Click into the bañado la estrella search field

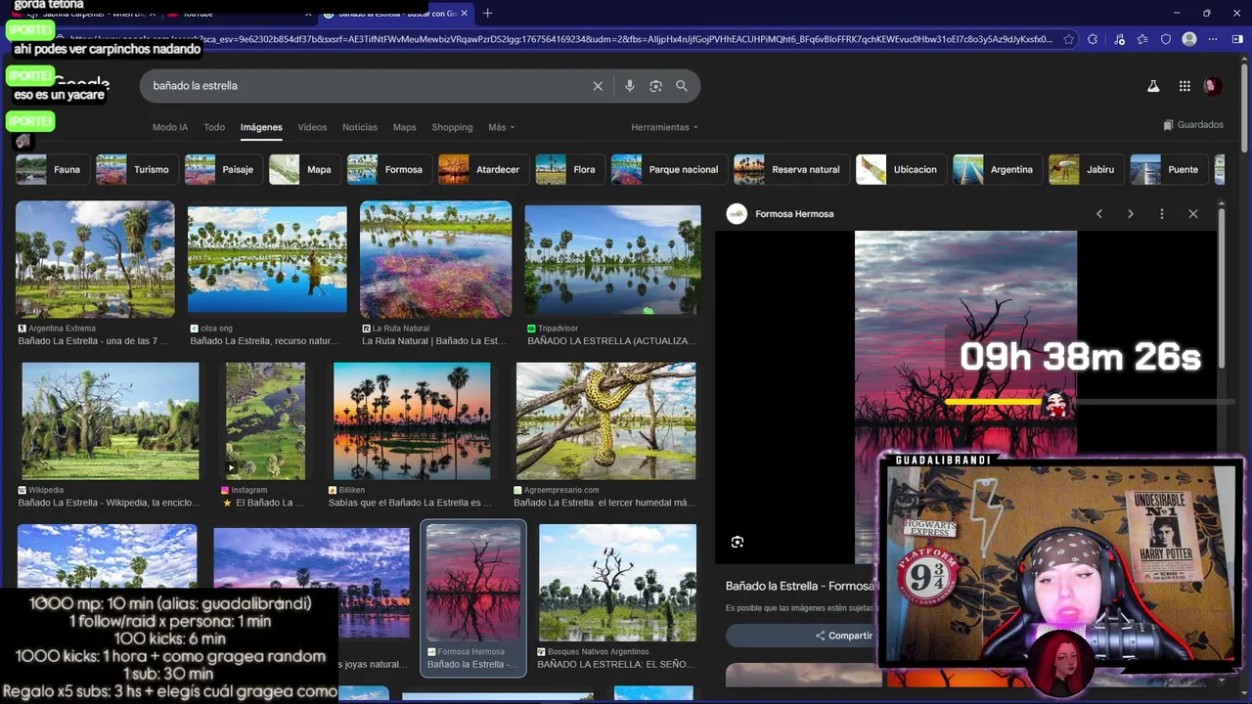tap(367, 86)
